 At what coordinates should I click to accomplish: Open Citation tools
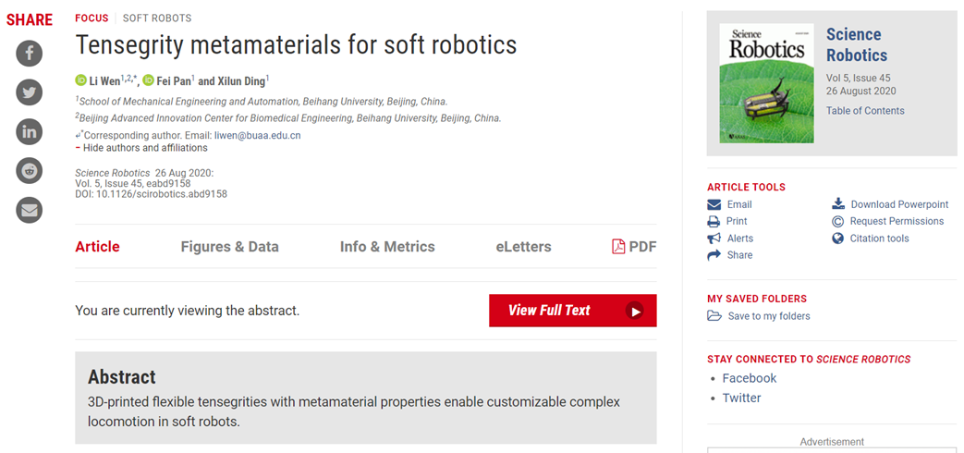click(879, 239)
